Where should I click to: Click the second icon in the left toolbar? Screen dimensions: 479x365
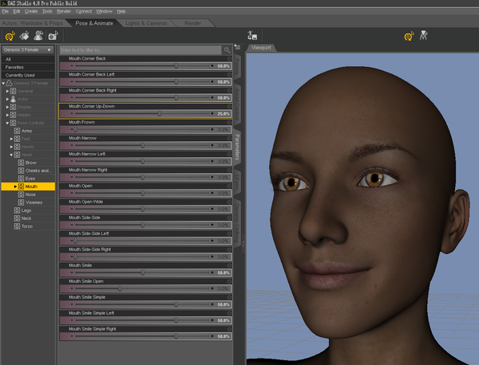24,36
